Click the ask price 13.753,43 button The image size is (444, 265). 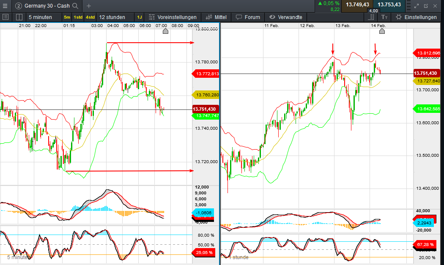point(389,5)
